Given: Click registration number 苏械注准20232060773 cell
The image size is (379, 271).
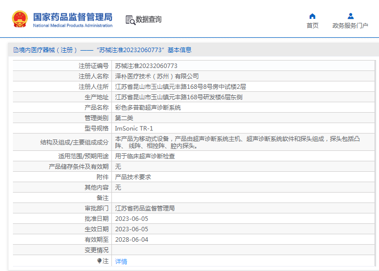Looking at the screenshot, I should click(146, 66).
